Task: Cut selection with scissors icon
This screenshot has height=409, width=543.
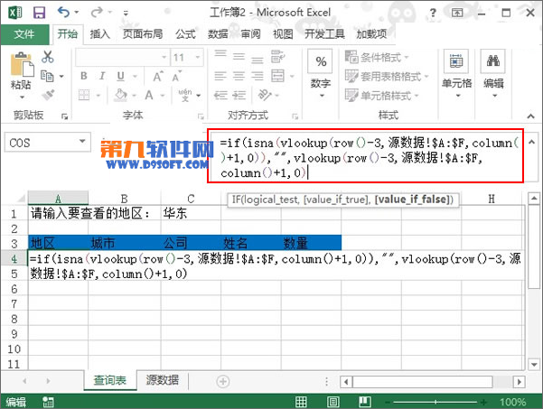Action: pyautogui.click(x=48, y=56)
